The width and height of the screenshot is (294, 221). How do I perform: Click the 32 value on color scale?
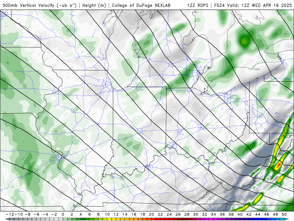205,214
